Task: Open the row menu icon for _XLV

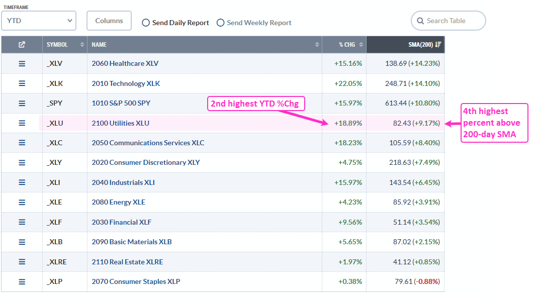Action: click(22, 64)
